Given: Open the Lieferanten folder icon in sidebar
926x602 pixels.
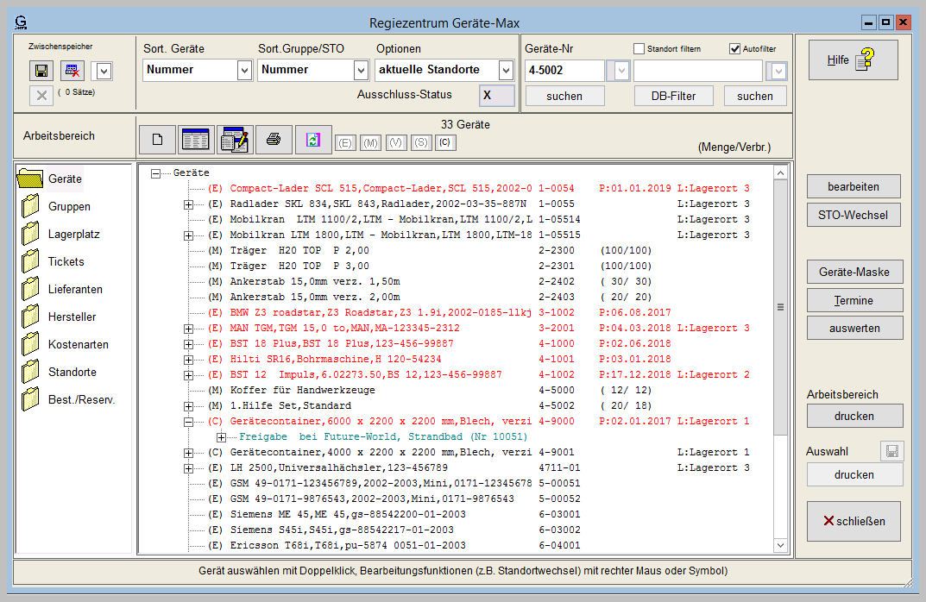Looking at the screenshot, I should pyautogui.click(x=31, y=289).
